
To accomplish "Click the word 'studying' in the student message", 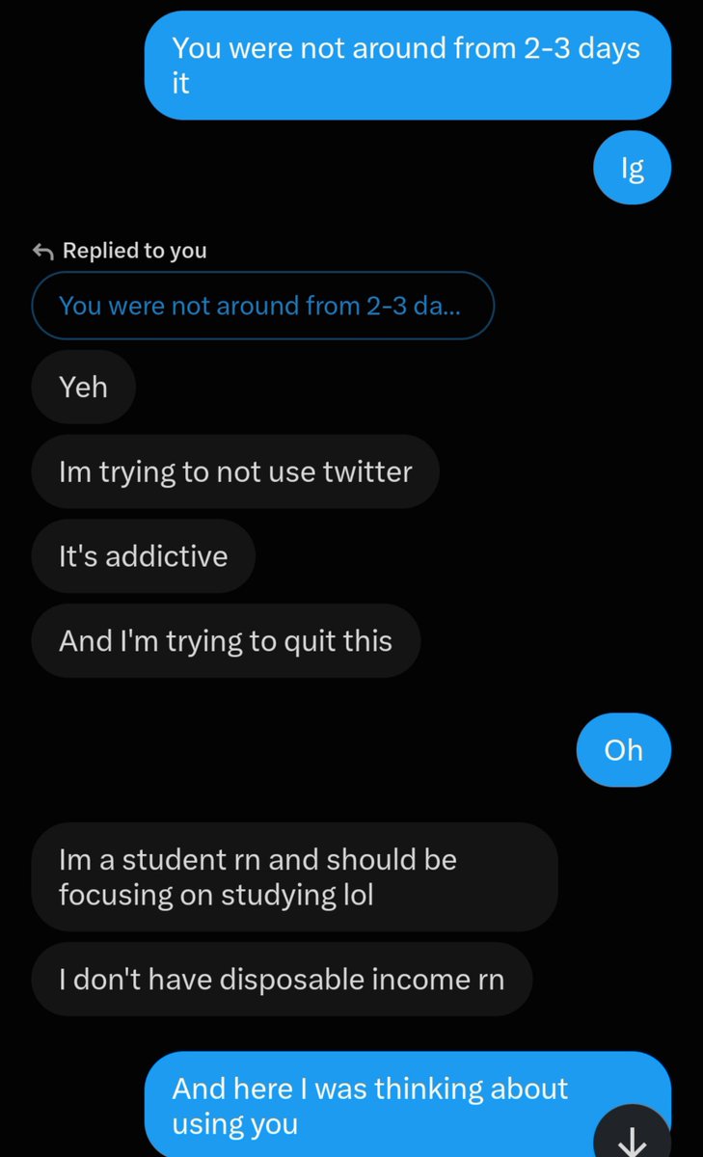I will tap(277, 896).
